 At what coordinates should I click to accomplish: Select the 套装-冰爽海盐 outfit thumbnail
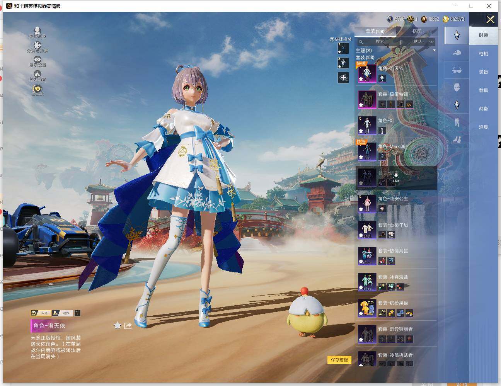tap(367, 282)
